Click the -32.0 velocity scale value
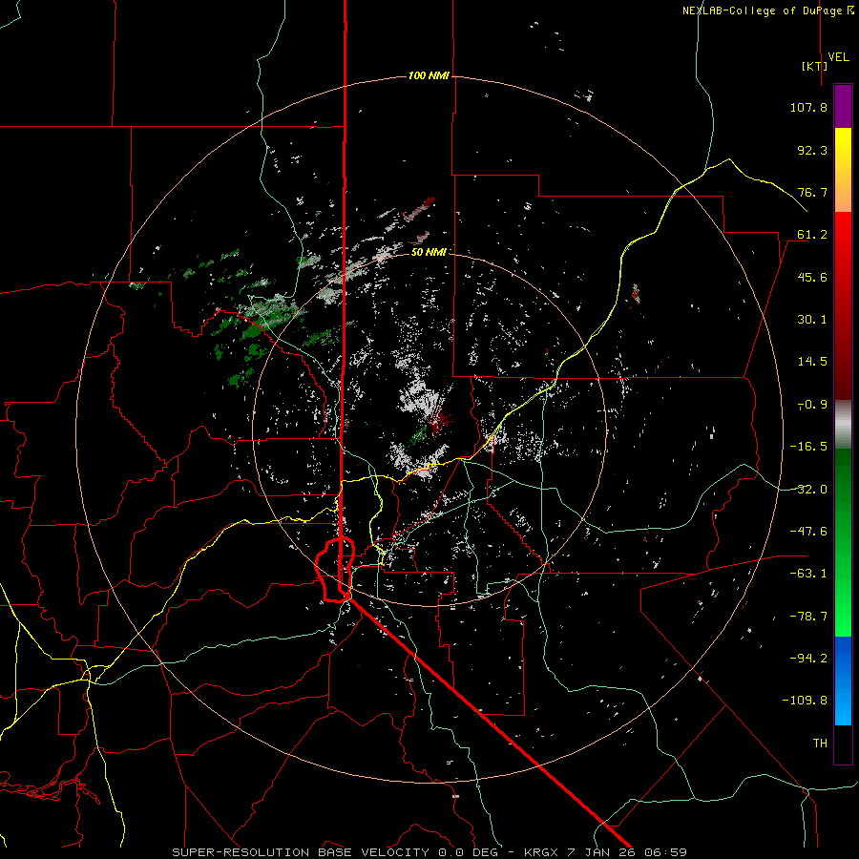This screenshot has width=859, height=859. point(808,490)
